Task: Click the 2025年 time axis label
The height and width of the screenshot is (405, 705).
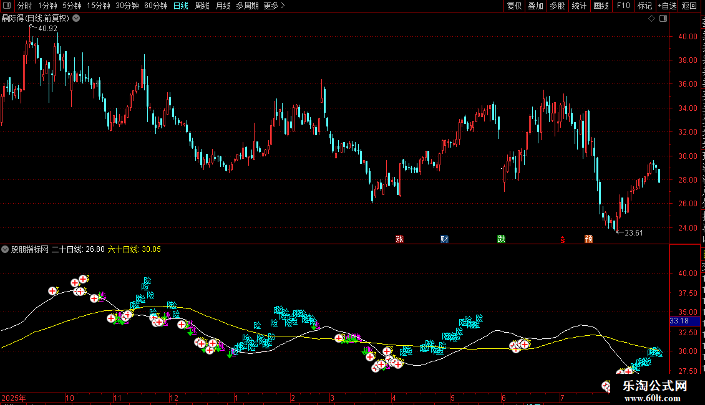Action: pos(14,398)
